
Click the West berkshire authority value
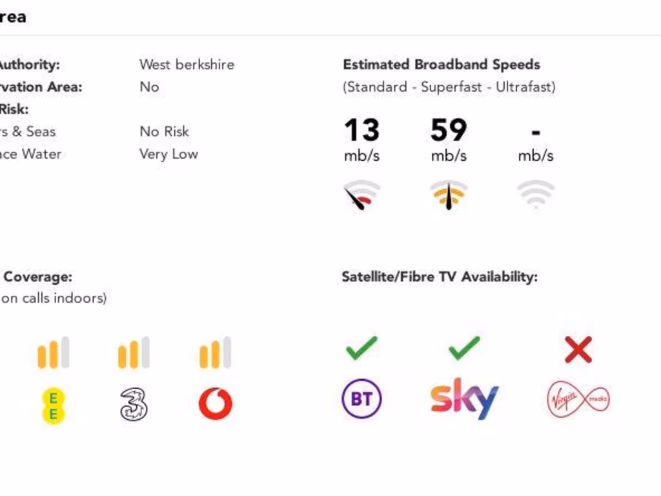click(x=187, y=65)
